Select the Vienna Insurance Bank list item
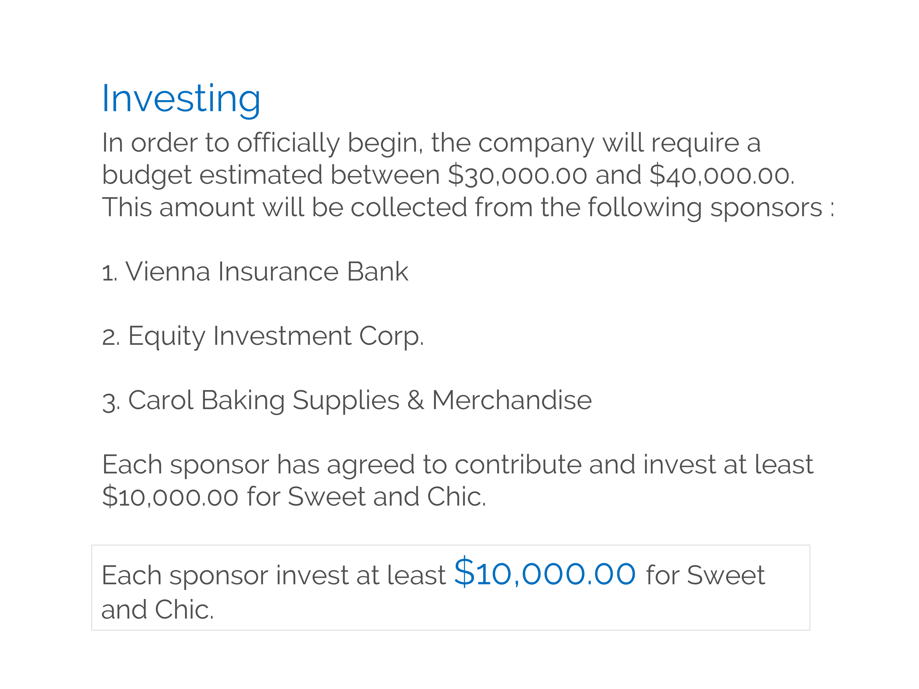Image resolution: width=919 pixels, height=689 pixels. 255,272
